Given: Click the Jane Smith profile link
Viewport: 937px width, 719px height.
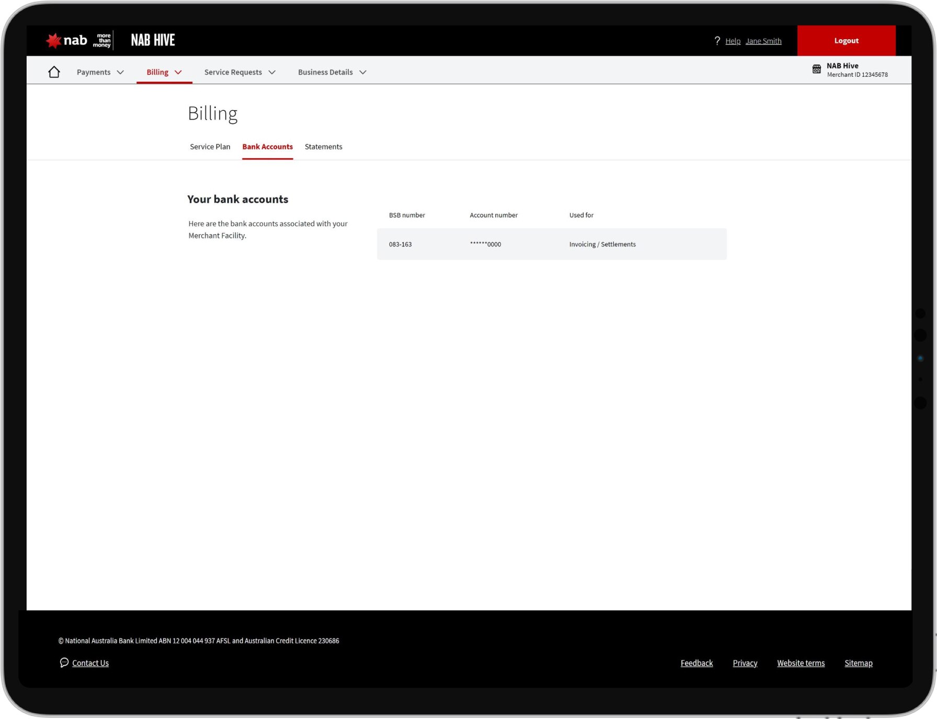Looking at the screenshot, I should pos(763,41).
